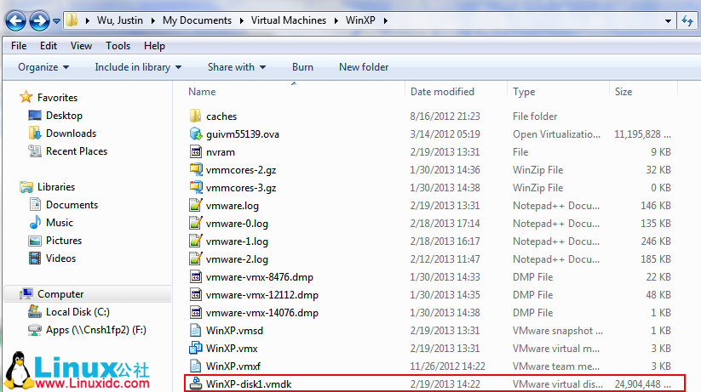Open the Share with dropdown
The image size is (701, 392).
(236, 67)
